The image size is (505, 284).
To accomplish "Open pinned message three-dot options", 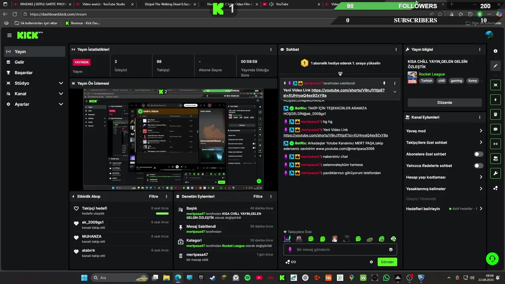I will [395, 83].
